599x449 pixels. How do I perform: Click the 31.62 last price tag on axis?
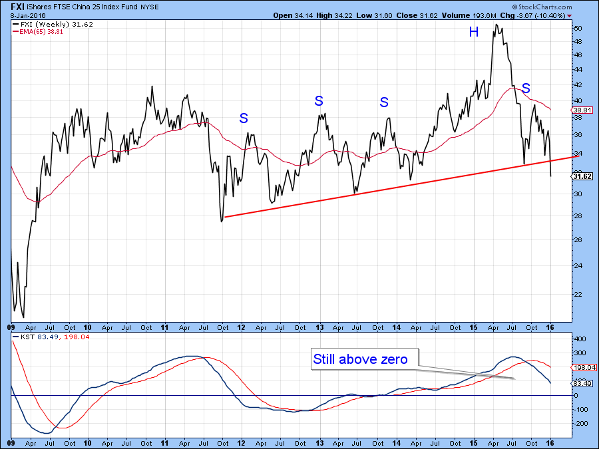[x=582, y=176]
